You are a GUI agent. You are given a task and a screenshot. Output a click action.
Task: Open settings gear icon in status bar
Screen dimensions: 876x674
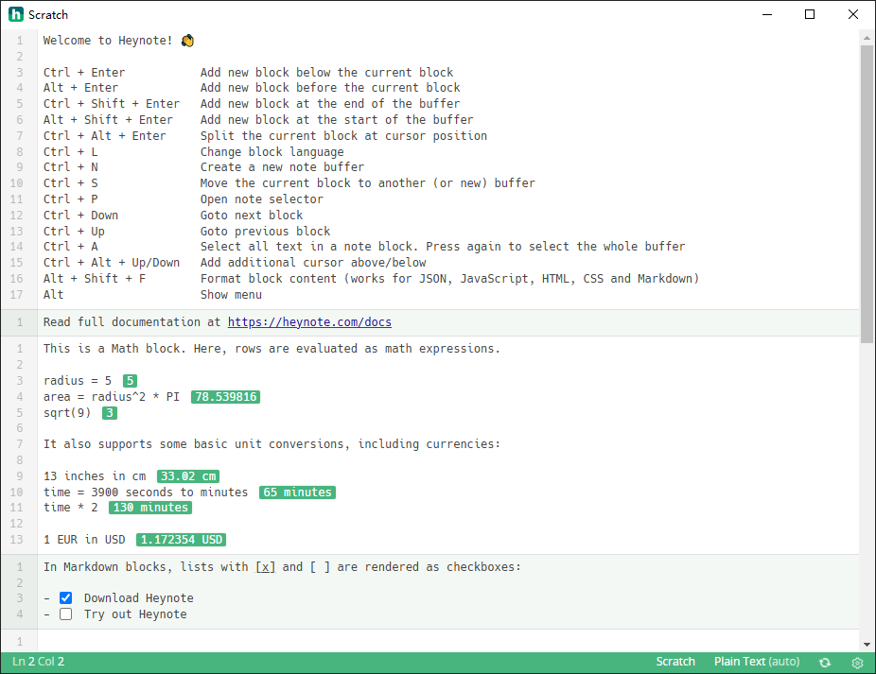click(857, 663)
